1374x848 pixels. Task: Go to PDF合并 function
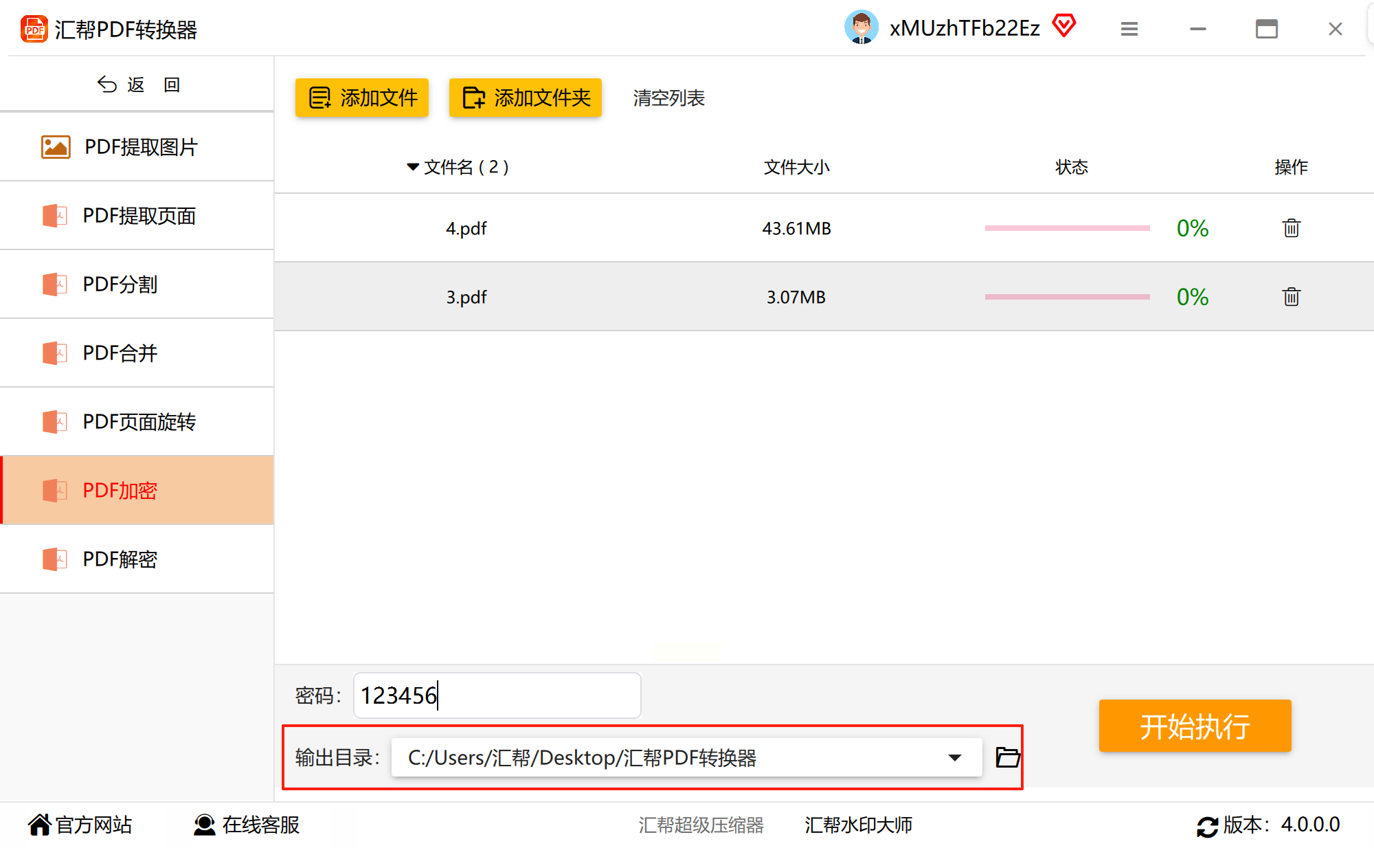137,353
